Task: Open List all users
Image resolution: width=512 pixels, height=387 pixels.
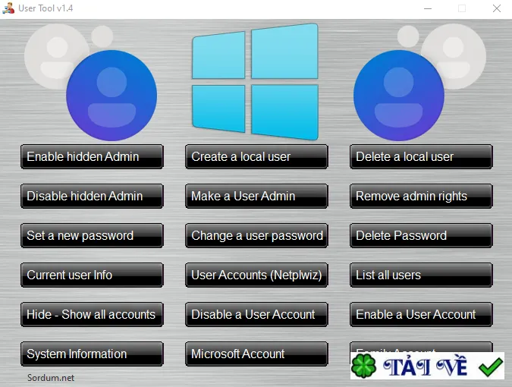Action: [421, 275]
